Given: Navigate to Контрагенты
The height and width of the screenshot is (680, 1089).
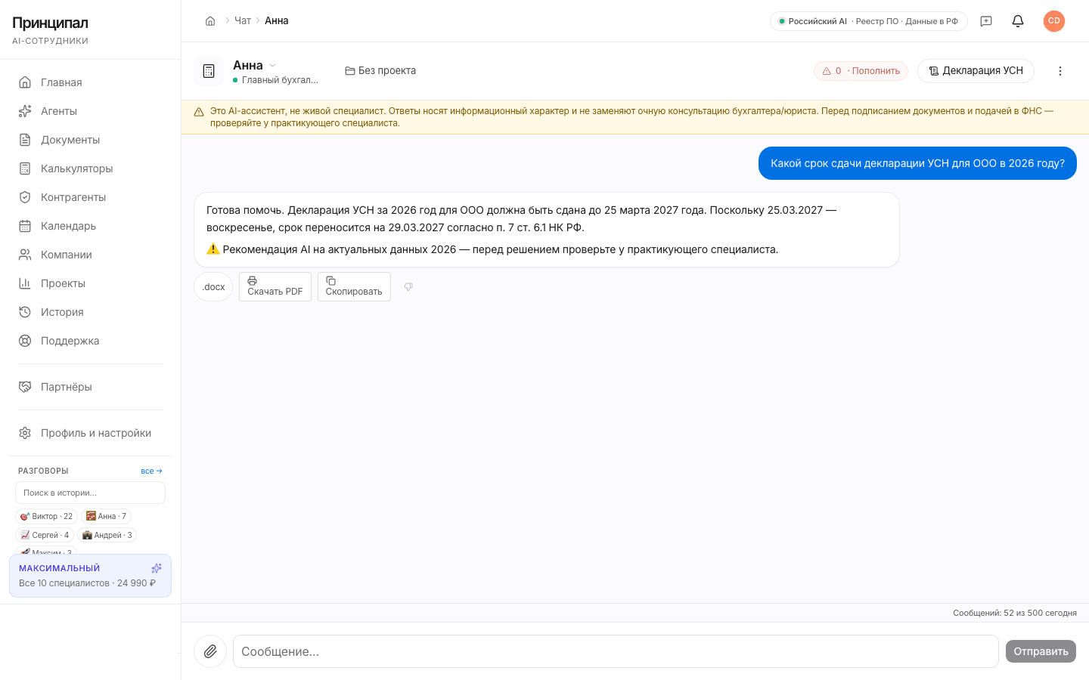Looking at the screenshot, I should point(91,197).
